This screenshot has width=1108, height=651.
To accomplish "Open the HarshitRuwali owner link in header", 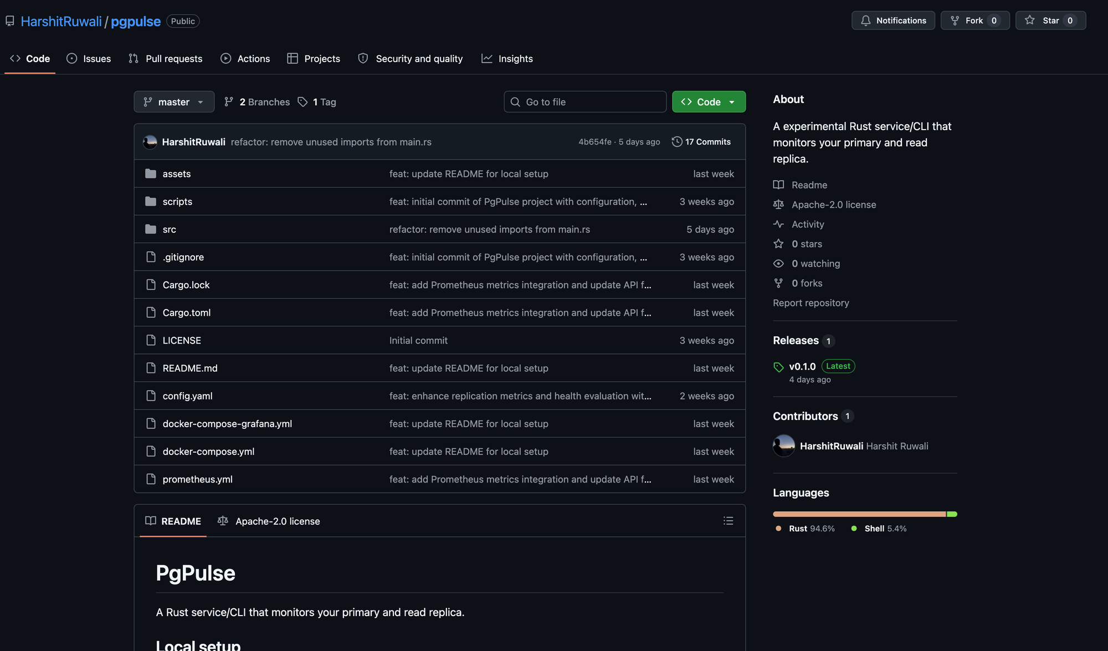I will coord(61,21).
